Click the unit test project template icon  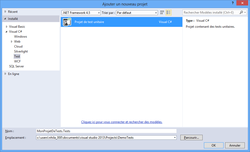[x=67, y=22]
